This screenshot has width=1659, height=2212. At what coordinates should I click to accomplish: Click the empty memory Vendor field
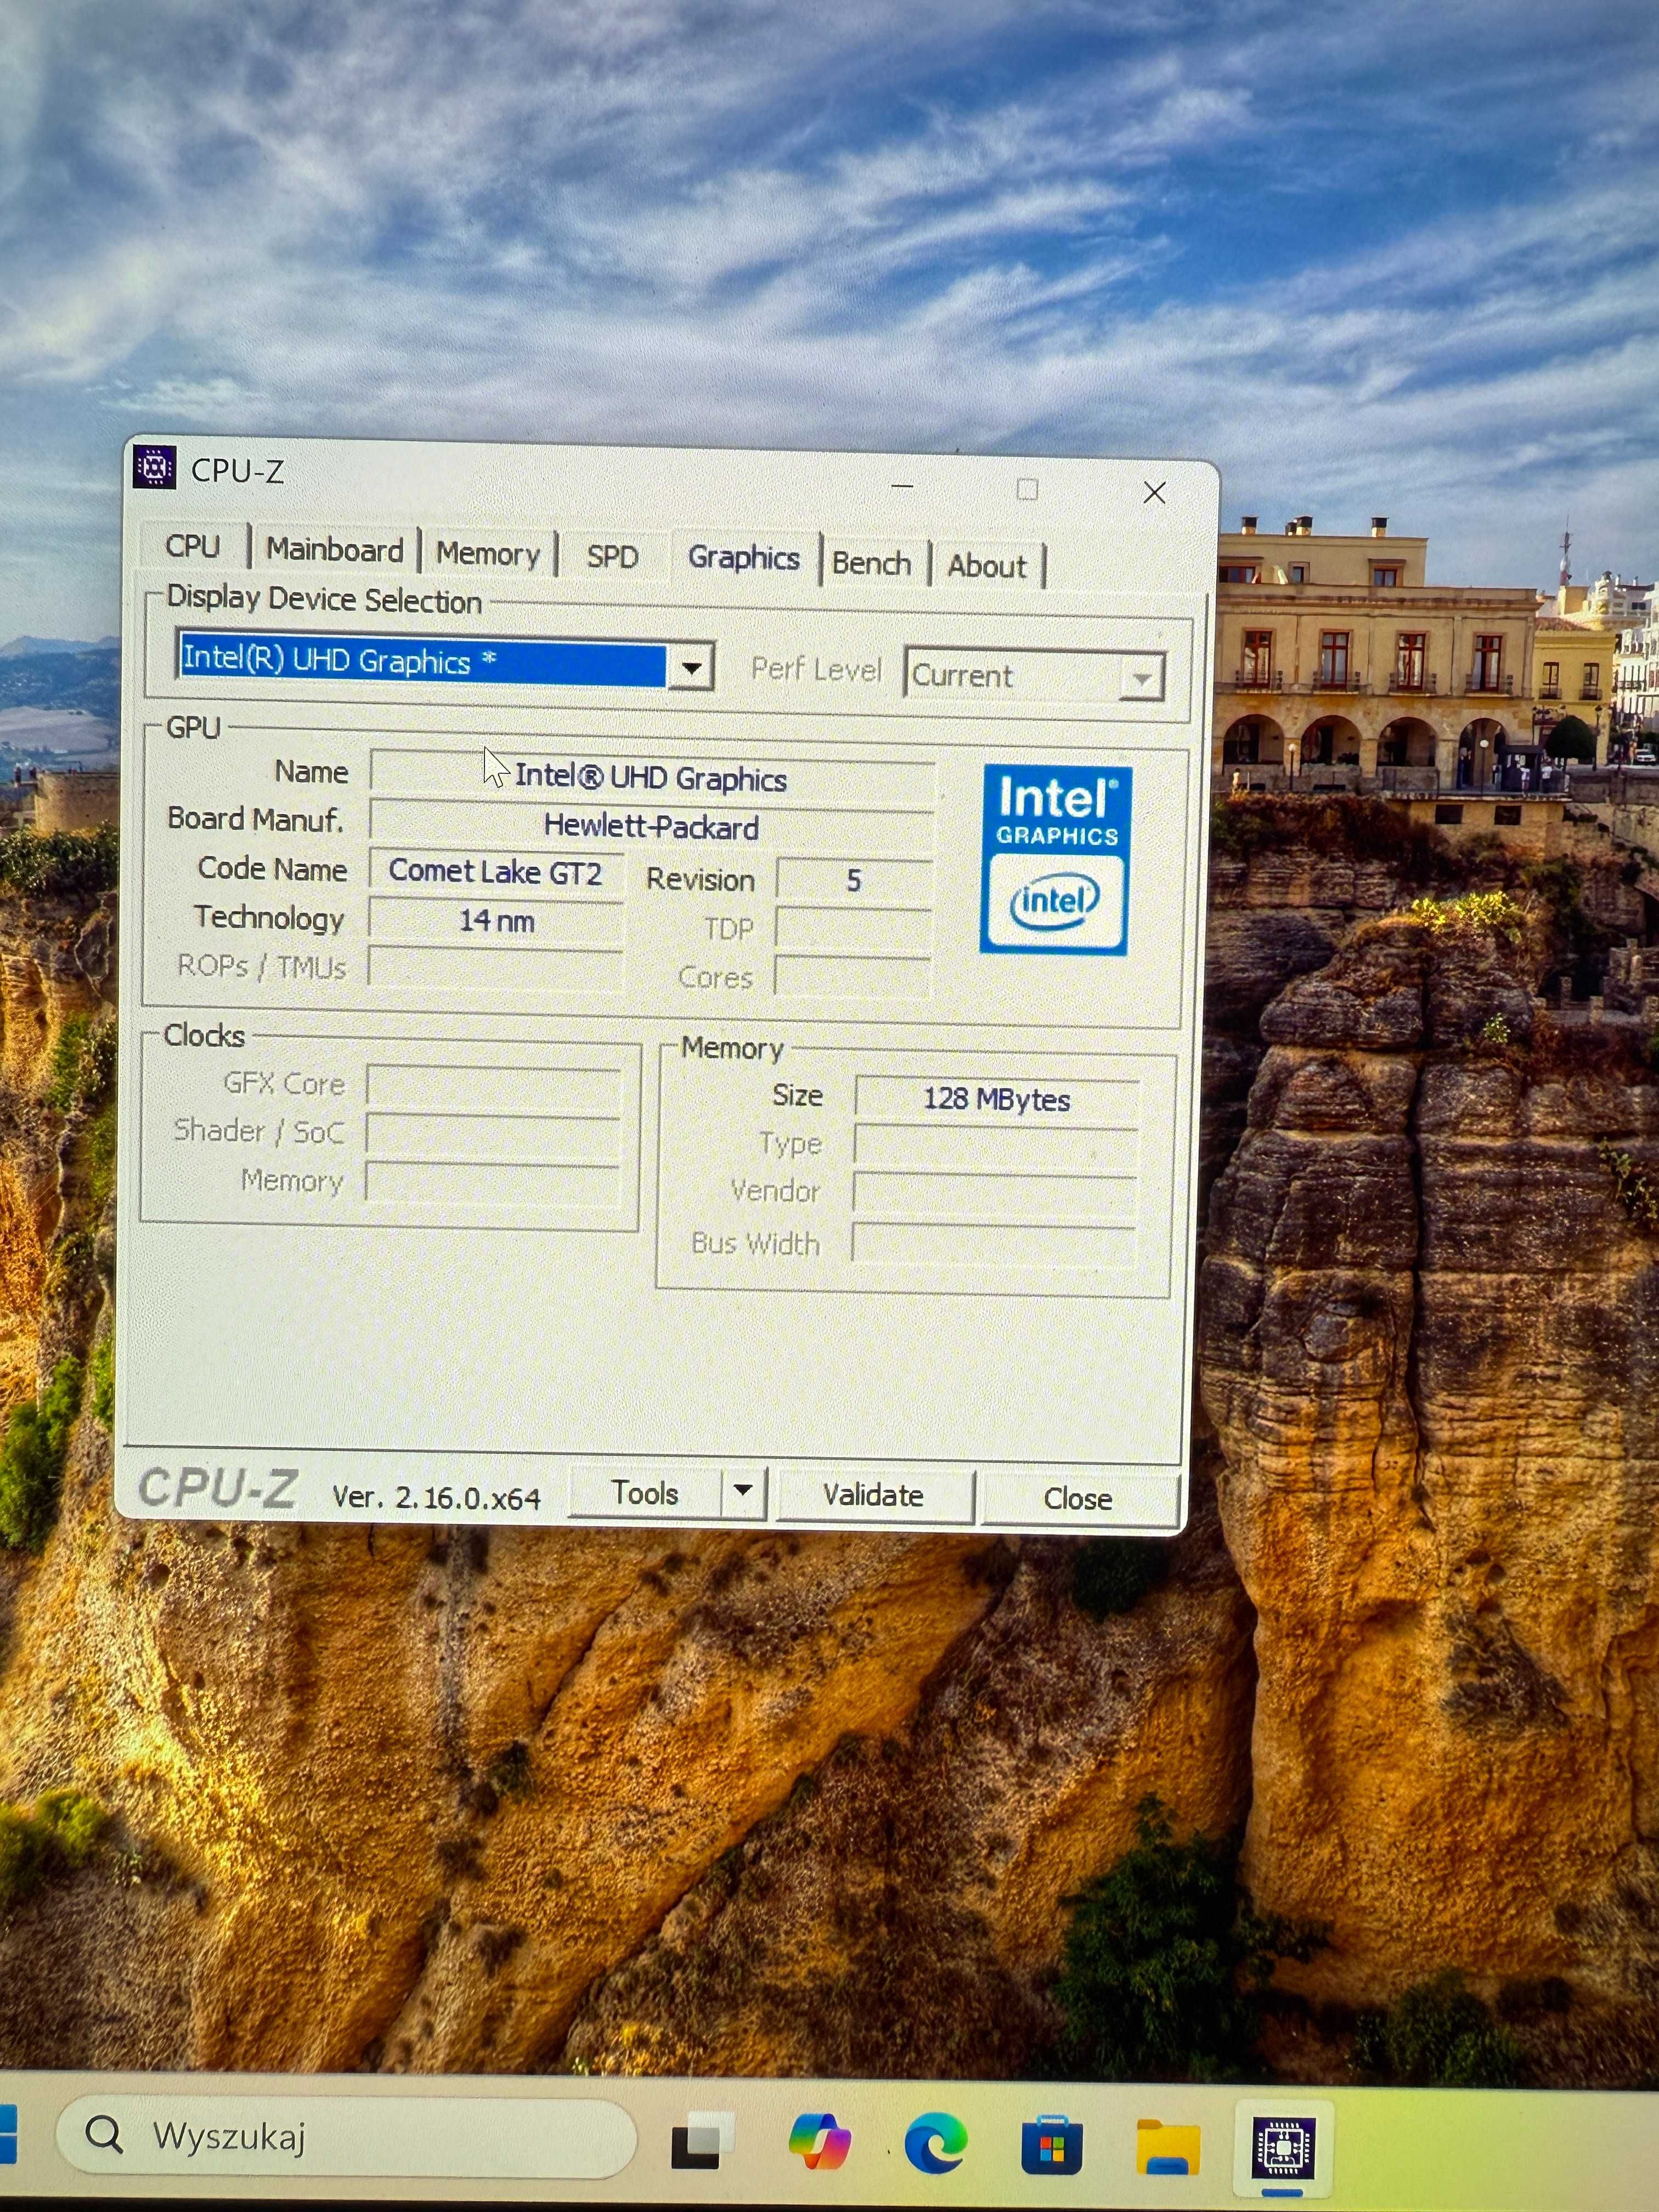point(995,1195)
